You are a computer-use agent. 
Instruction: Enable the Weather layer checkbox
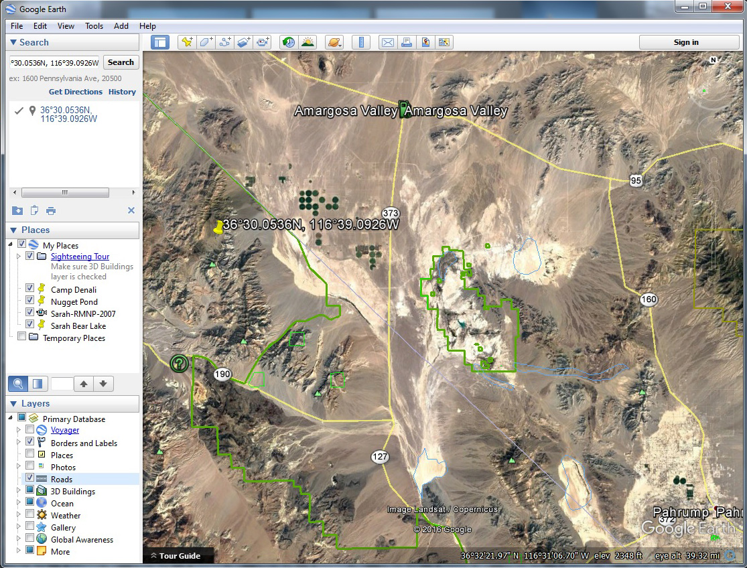(29, 514)
